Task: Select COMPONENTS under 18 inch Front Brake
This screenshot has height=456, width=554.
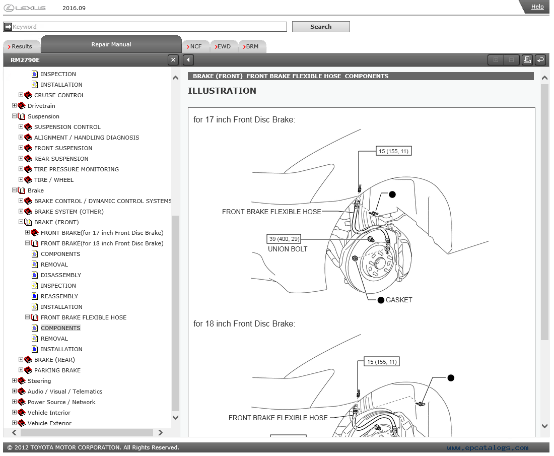Action: coord(60,254)
